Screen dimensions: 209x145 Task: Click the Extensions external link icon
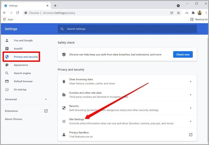click(x=46, y=111)
